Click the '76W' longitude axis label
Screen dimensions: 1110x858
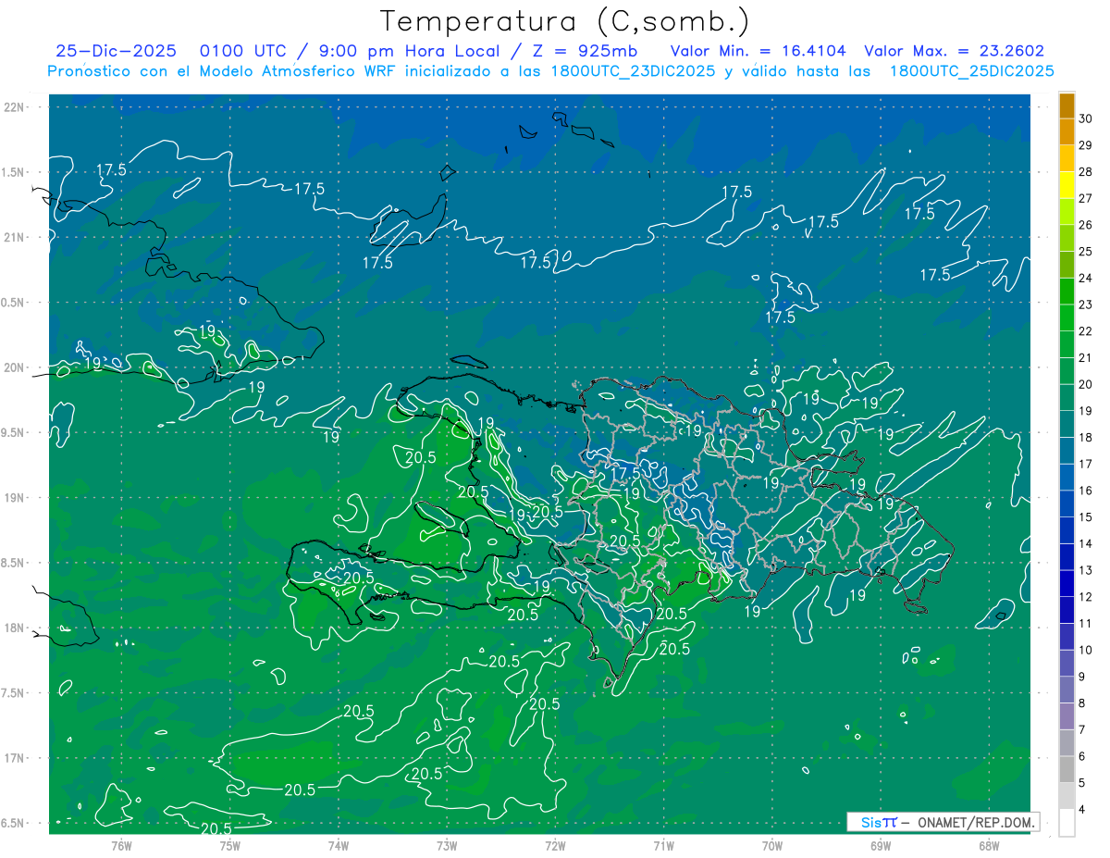(121, 846)
